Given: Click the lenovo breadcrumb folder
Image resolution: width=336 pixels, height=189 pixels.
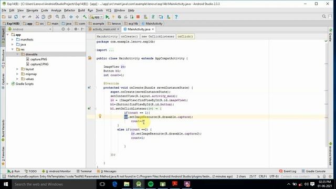Looking at the screenshot, I should [114, 24].
